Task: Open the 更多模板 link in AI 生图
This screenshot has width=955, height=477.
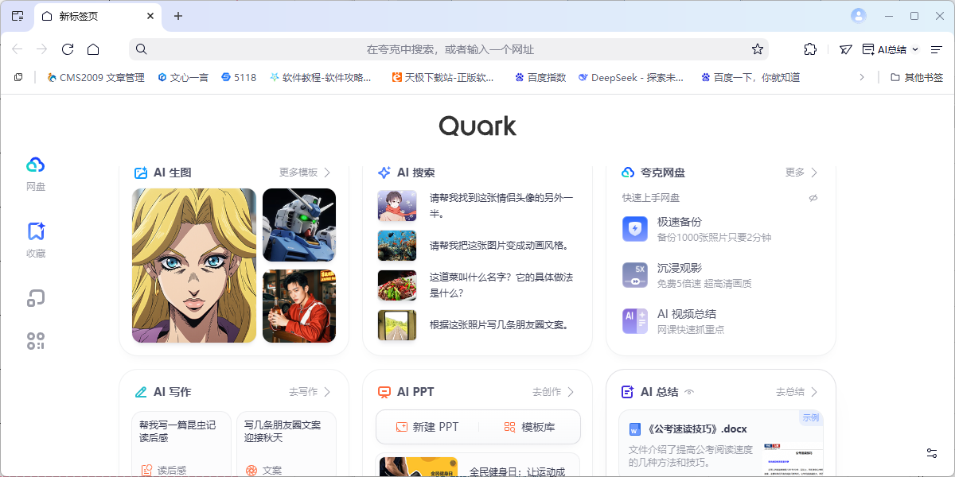Action: [305, 173]
